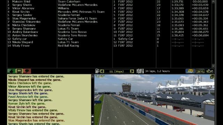Click chat line Pavel Arestov left the game

[x=28, y=97]
